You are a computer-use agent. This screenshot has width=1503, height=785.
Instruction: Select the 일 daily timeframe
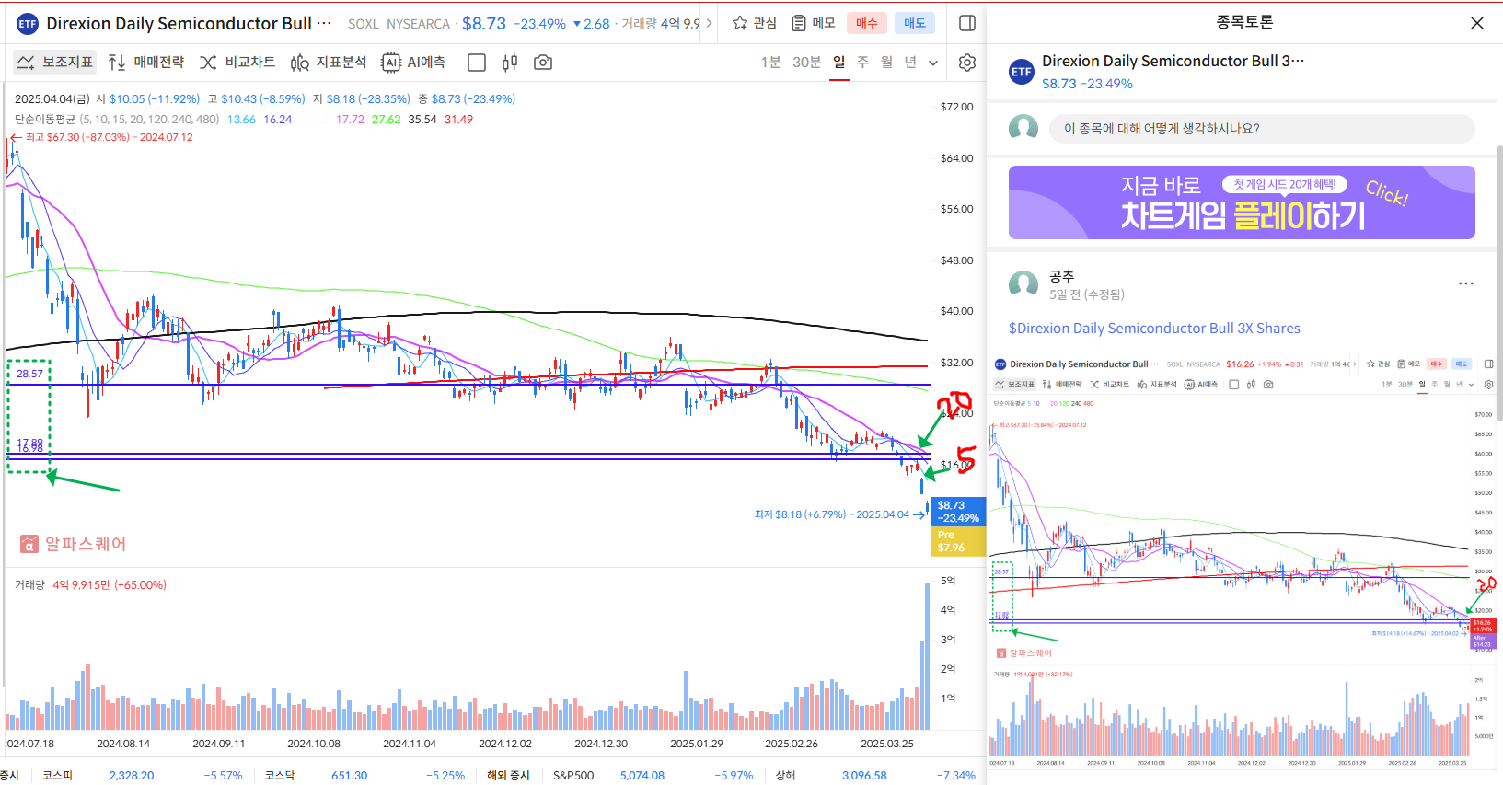[839, 63]
